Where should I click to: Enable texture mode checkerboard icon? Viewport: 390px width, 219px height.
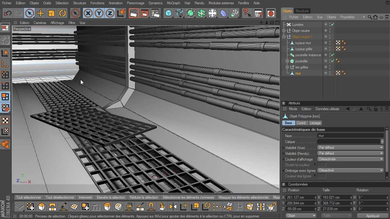click(5, 121)
